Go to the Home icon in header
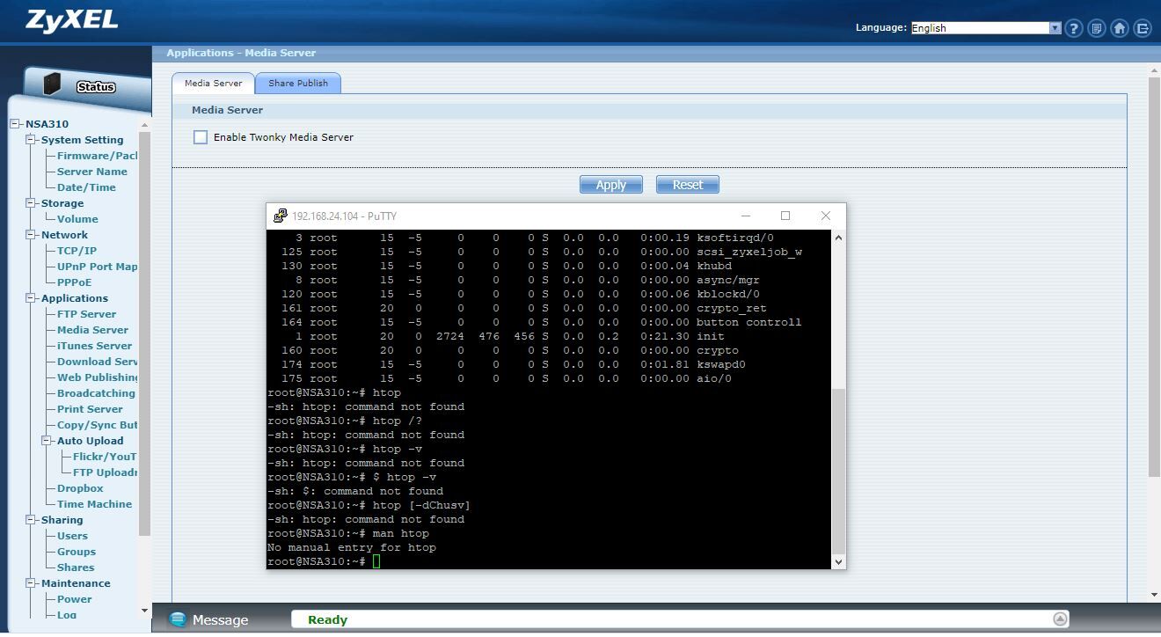 point(1120,28)
